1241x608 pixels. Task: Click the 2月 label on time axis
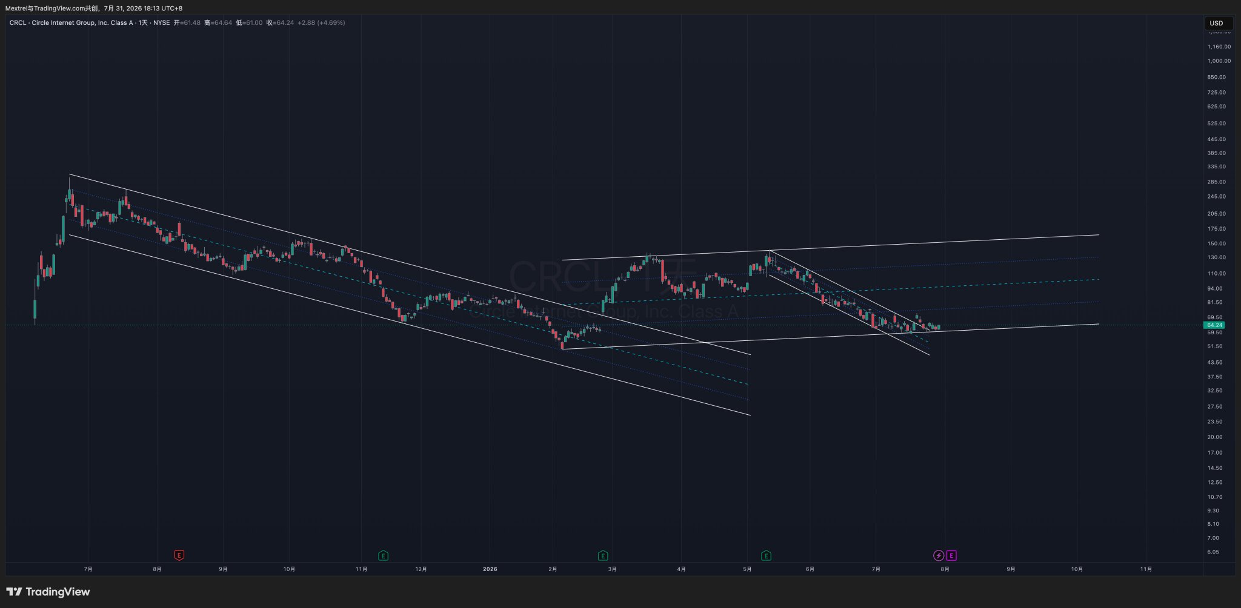pyautogui.click(x=553, y=569)
